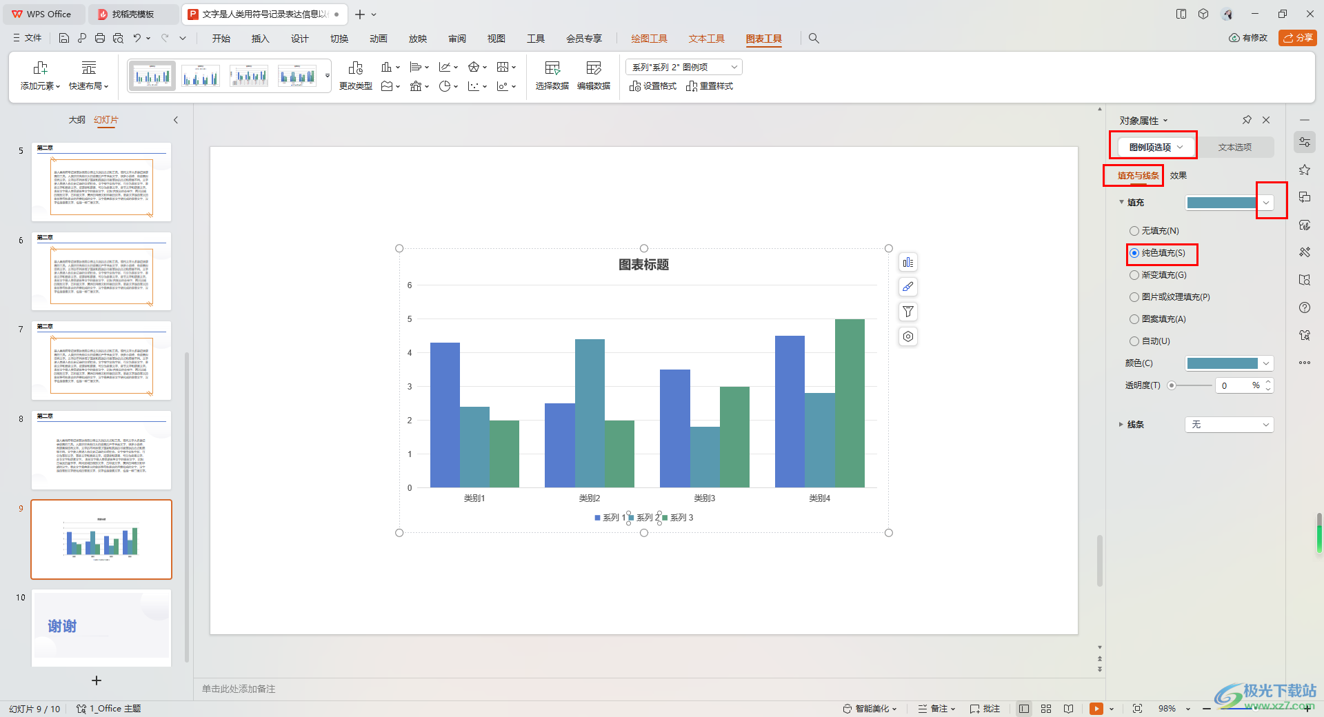
Task: Switch to slide sorter view icon
Action: click(x=1046, y=709)
